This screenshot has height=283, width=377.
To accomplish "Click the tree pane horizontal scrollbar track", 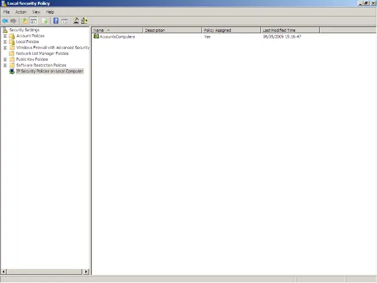I will (x=45, y=272).
